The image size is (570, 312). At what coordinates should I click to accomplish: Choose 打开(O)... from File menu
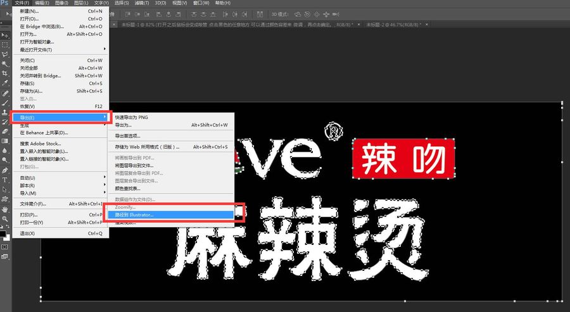tap(61, 18)
